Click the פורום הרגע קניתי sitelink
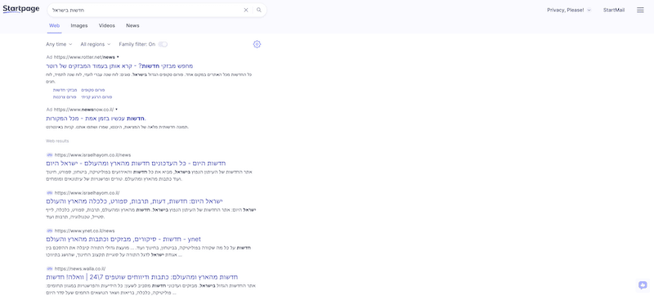This screenshot has height=296, width=654. tap(96, 96)
